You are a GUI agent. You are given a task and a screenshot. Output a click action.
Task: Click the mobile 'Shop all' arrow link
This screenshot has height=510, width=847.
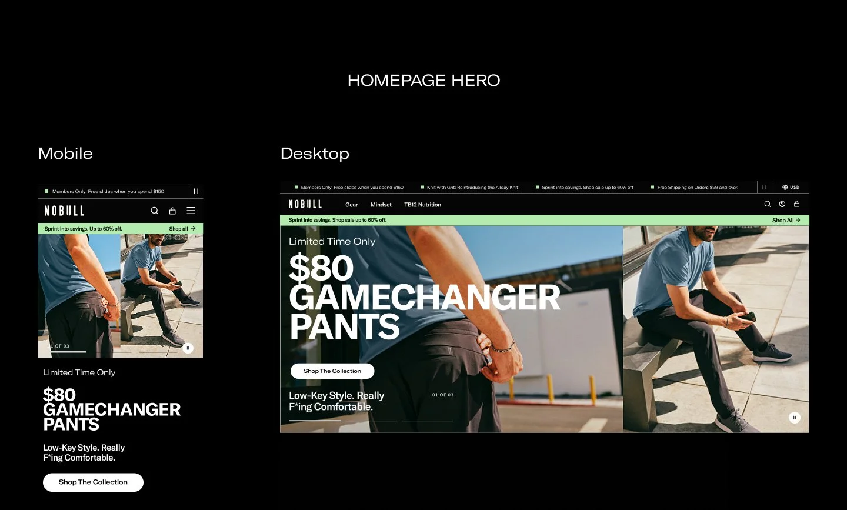[x=182, y=229]
